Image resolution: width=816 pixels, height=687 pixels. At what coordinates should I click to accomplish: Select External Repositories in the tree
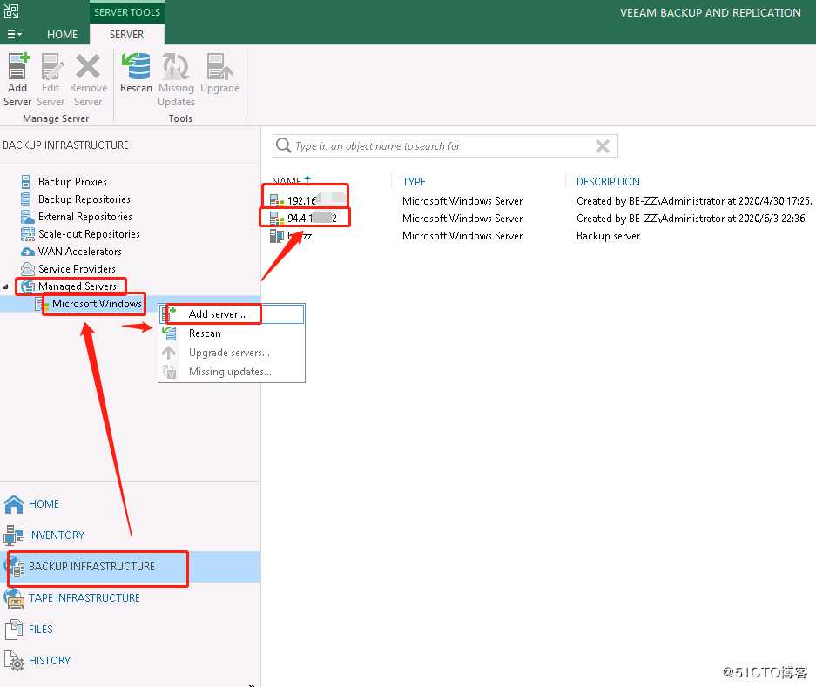point(84,217)
